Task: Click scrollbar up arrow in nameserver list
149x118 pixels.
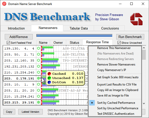Action: coord(144,48)
